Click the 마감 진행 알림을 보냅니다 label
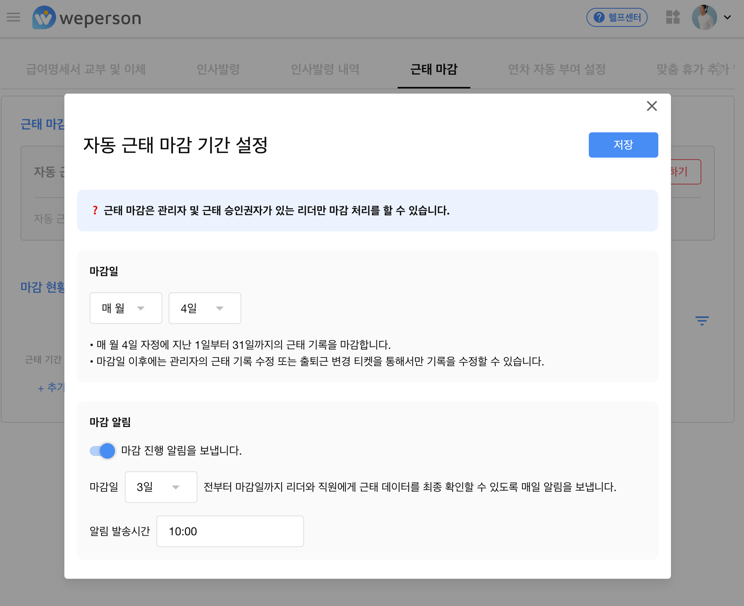Screen dimensions: 744x606 [181, 451]
